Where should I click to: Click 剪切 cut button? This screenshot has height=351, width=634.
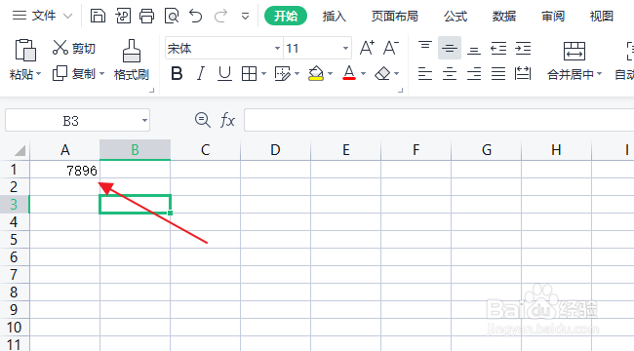tap(74, 48)
